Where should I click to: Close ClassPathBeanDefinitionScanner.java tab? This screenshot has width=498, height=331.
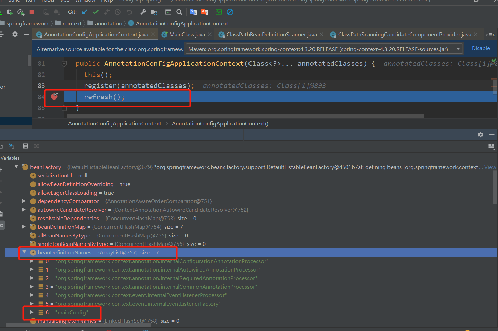pos(321,34)
